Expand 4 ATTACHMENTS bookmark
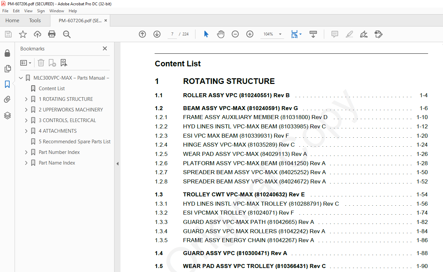Image resolution: width=443 pixels, height=272 pixels. [x=26, y=131]
